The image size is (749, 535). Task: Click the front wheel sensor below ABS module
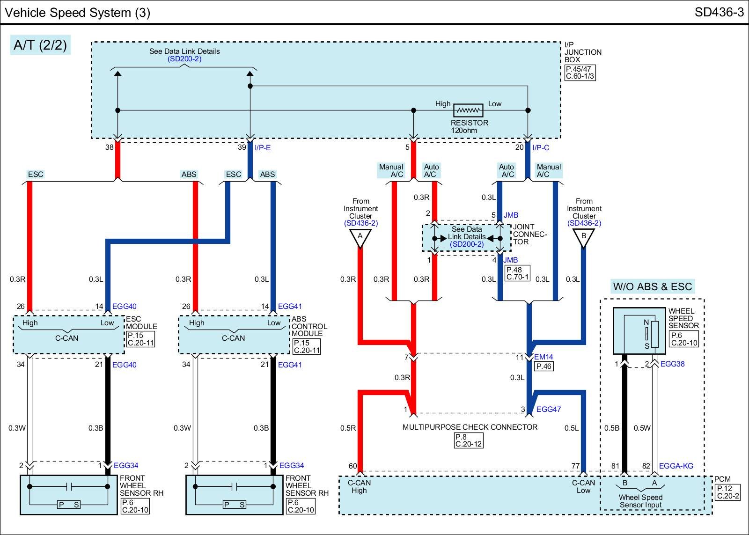tap(234, 495)
